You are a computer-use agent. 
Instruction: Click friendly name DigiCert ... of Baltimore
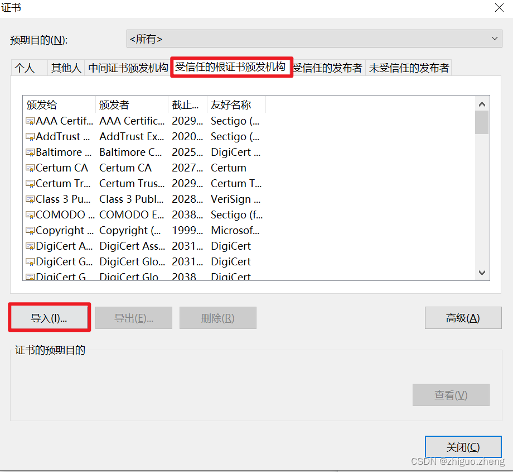[235, 152]
